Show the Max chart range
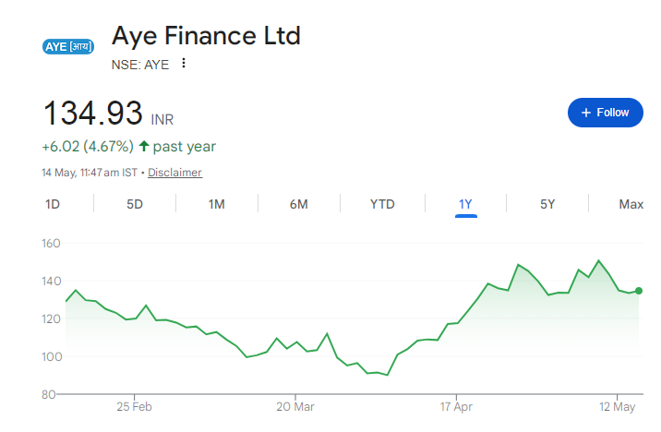Screen dimensions: 661x432 631,204
